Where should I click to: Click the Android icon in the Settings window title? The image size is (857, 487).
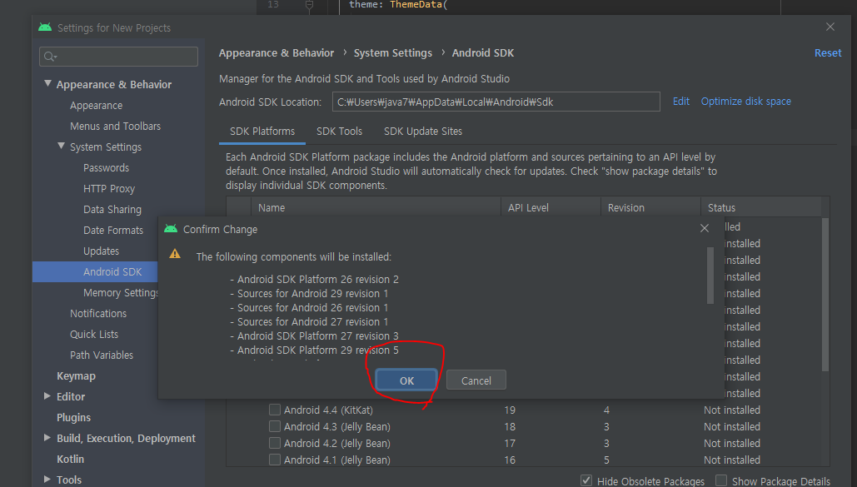[45, 27]
